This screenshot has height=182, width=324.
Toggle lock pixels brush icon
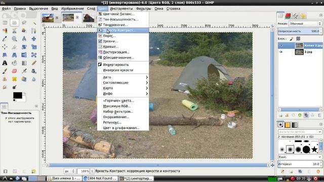292,38
